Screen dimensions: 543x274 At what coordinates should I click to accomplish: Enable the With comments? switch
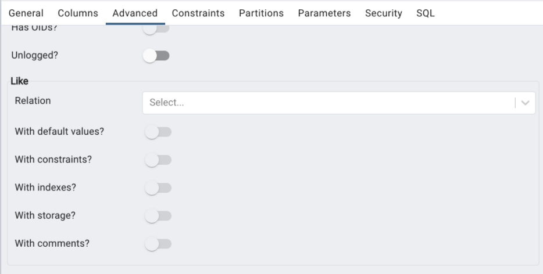[x=158, y=244]
